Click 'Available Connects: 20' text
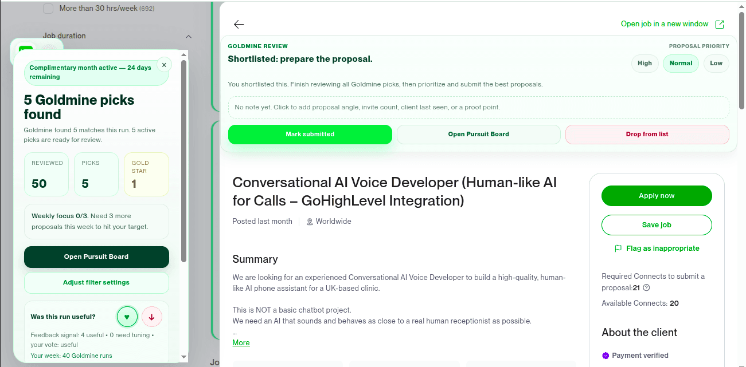 coord(640,303)
